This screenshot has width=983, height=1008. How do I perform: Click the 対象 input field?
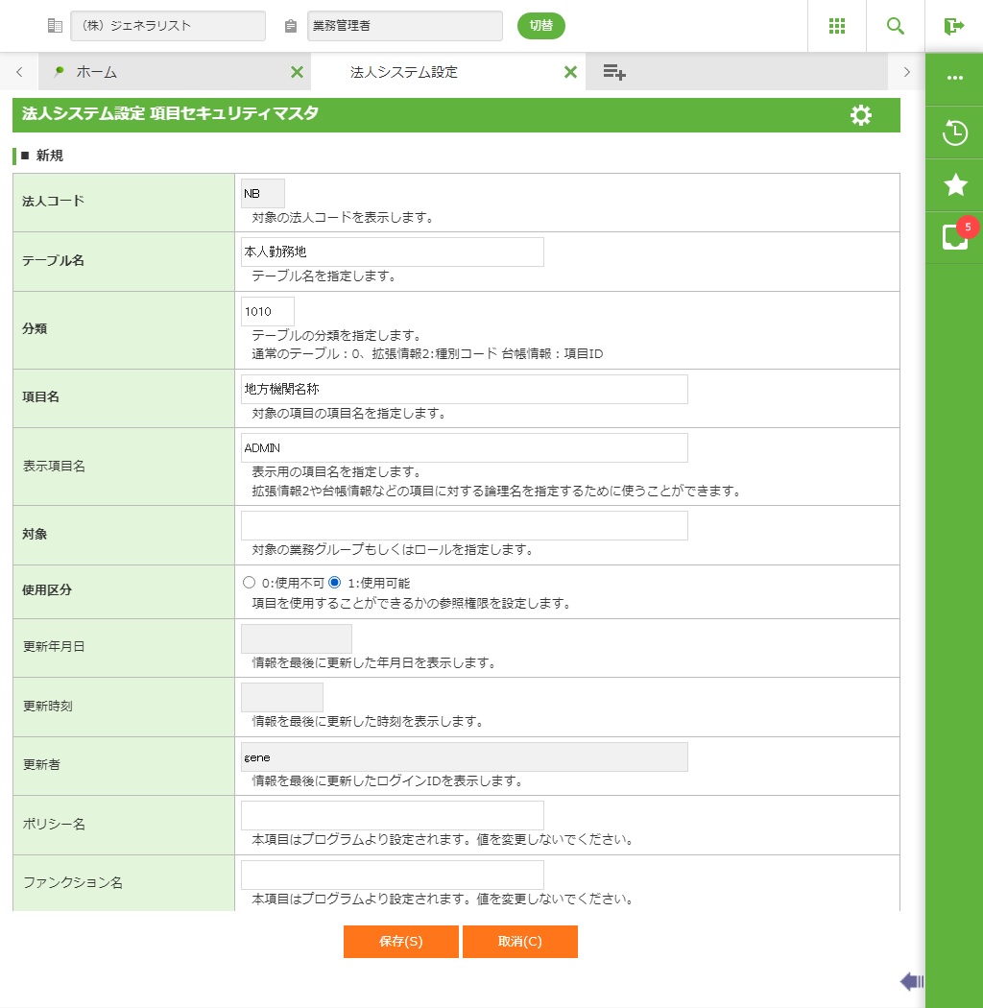(464, 525)
